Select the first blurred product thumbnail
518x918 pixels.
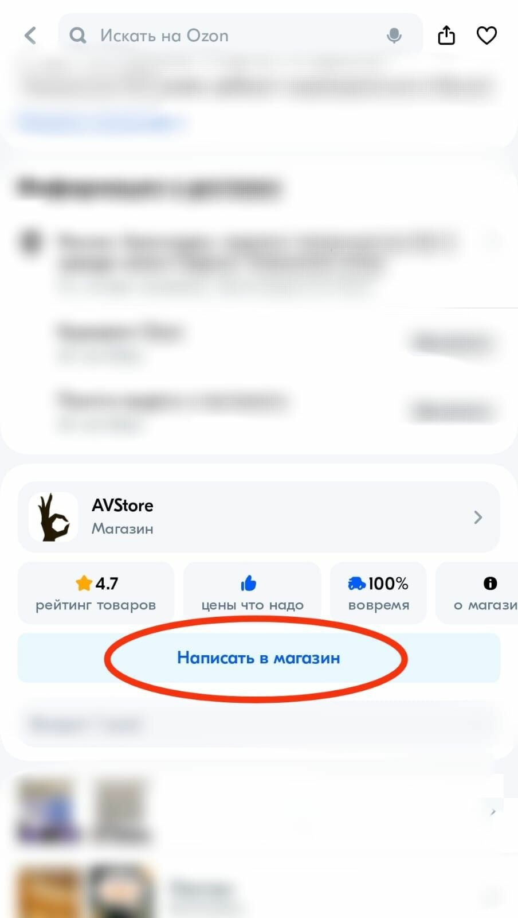click(x=48, y=811)
